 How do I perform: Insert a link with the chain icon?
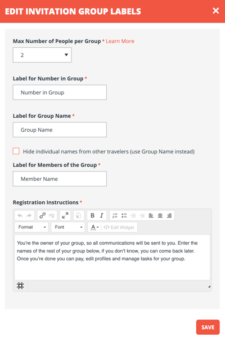point(42,216)
